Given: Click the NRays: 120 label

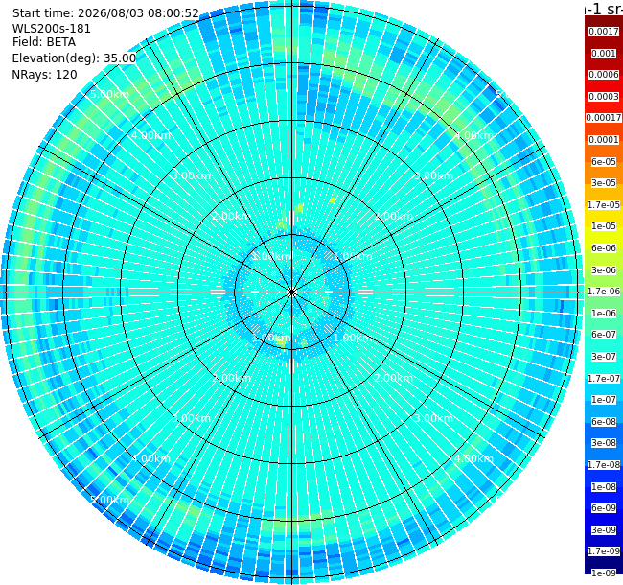Looking at the screenshot, I should coord(44,74).
